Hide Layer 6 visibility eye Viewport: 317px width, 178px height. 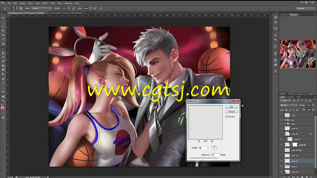281,167
